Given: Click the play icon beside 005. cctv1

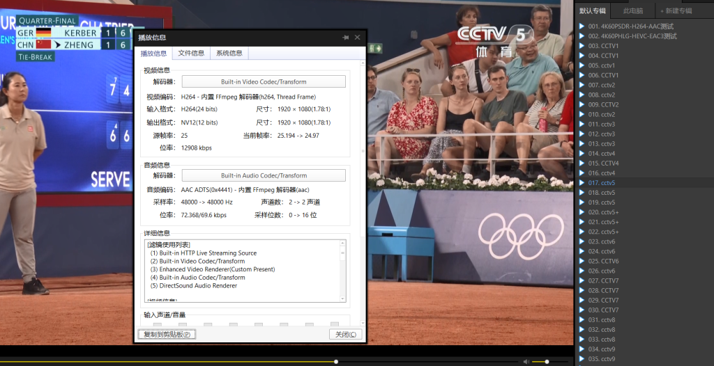Looking at the screenshot, I should [x=582, y=65].
